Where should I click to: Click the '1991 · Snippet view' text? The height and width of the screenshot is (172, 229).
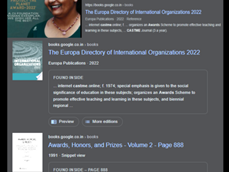coord(67,155)
